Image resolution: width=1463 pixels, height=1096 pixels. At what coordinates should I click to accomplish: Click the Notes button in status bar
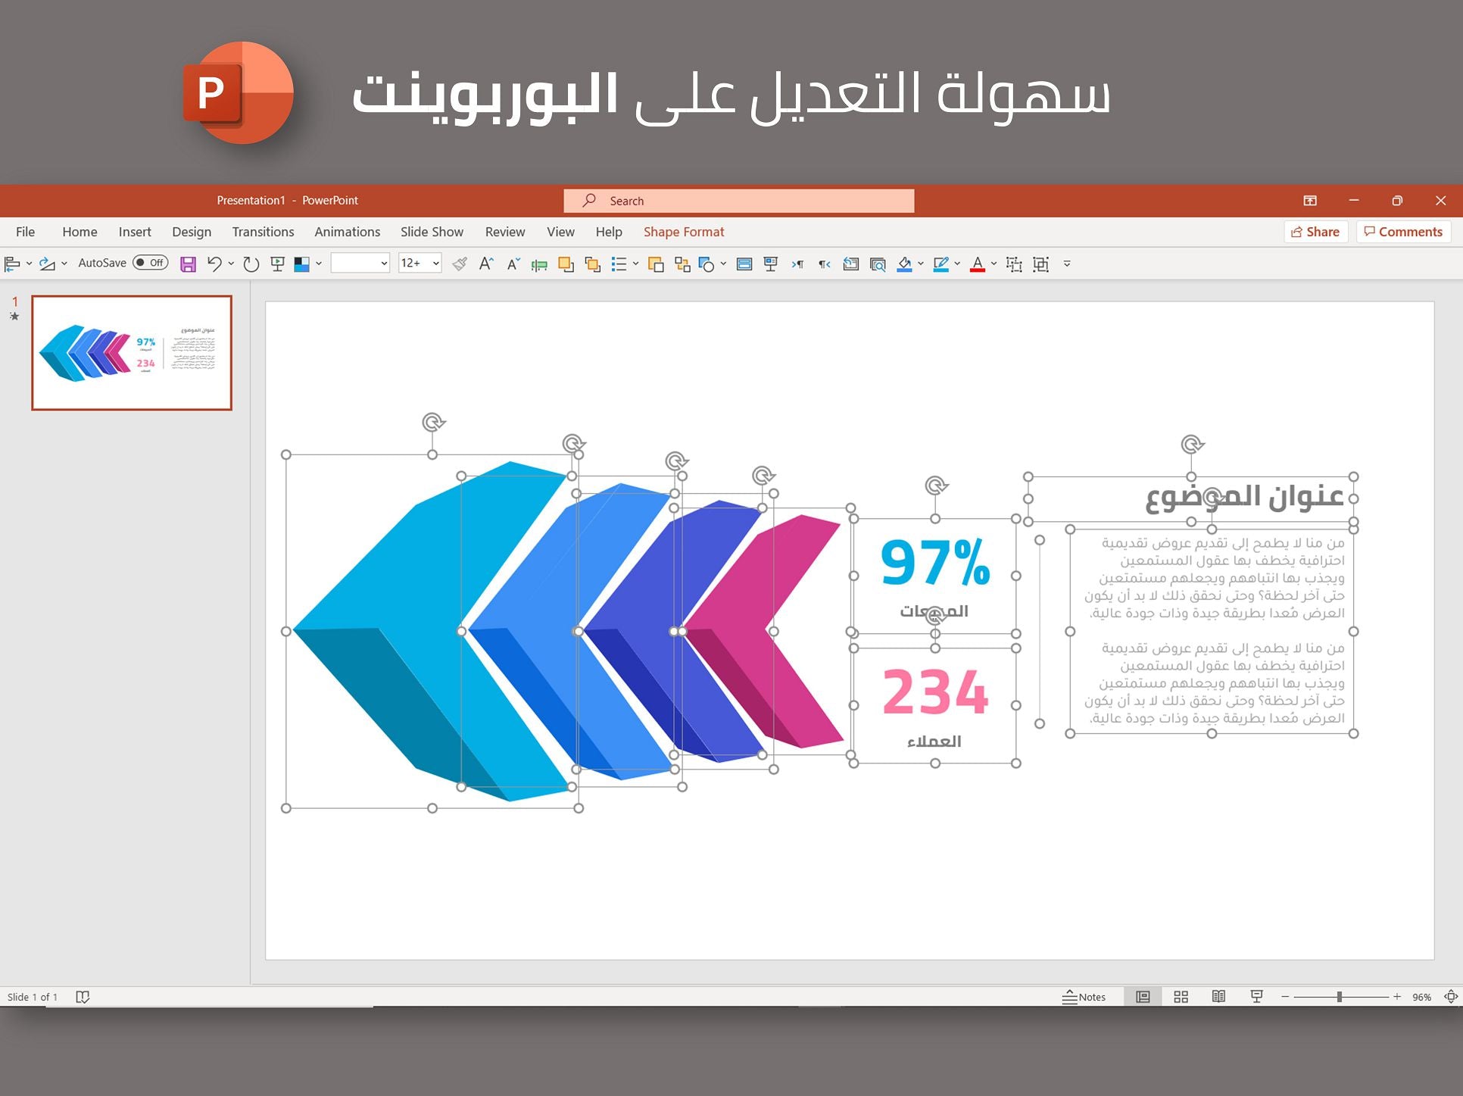click(x=1082, y=996)
